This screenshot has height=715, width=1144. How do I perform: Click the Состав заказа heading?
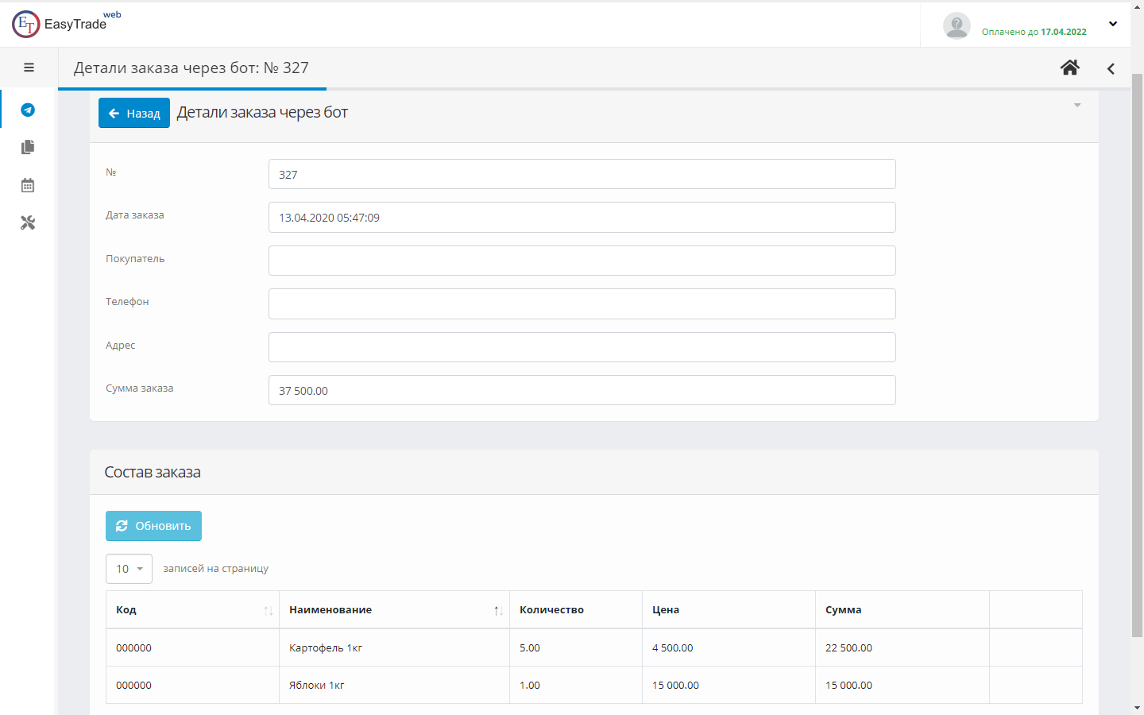[153, 472]
